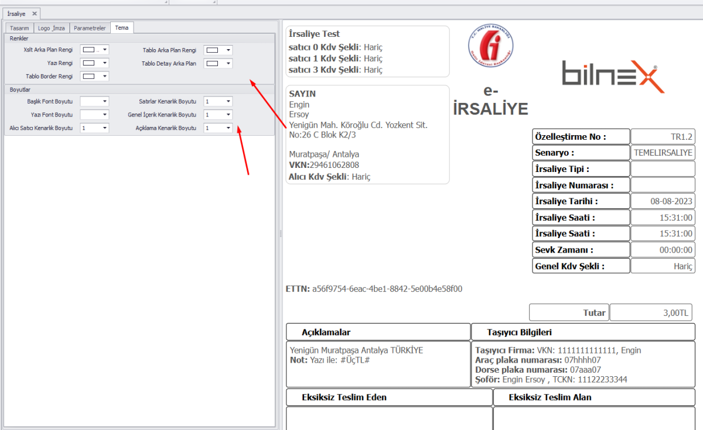703x430 pixels.
Task: Click the Tutar value 3,00TL cell
Action: tap(652, 312)
